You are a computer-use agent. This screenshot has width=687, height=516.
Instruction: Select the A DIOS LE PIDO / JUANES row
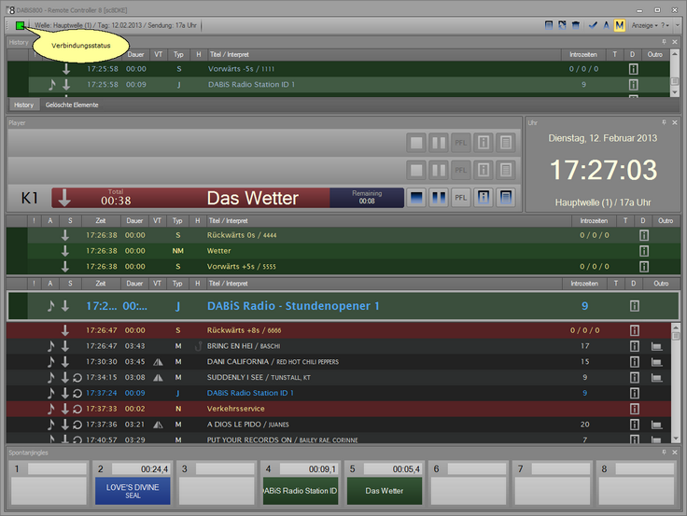click(338, 425)
